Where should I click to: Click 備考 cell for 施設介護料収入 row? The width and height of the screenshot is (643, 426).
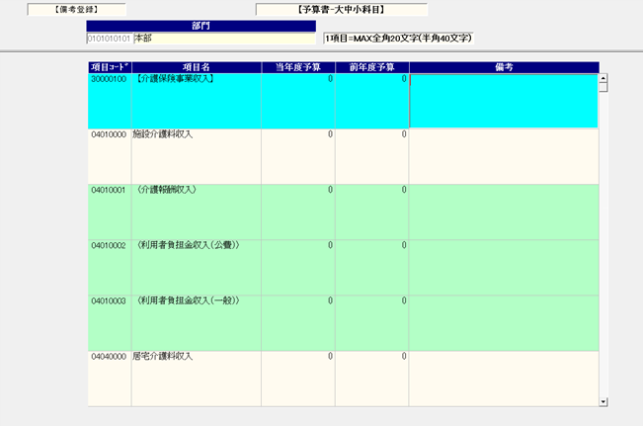504,157
